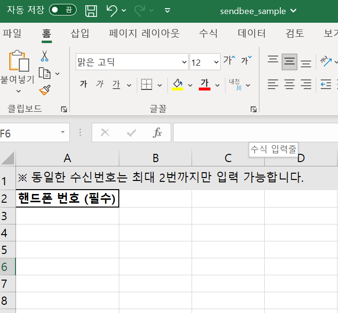The height and width of the screenshot is (313, 338).
Task: Click the Align Left icon
Action: [x=273, y=84]
